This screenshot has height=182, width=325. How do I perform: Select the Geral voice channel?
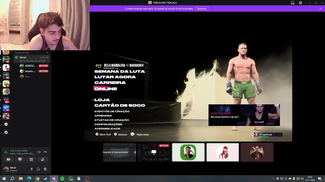pos(32,59)
